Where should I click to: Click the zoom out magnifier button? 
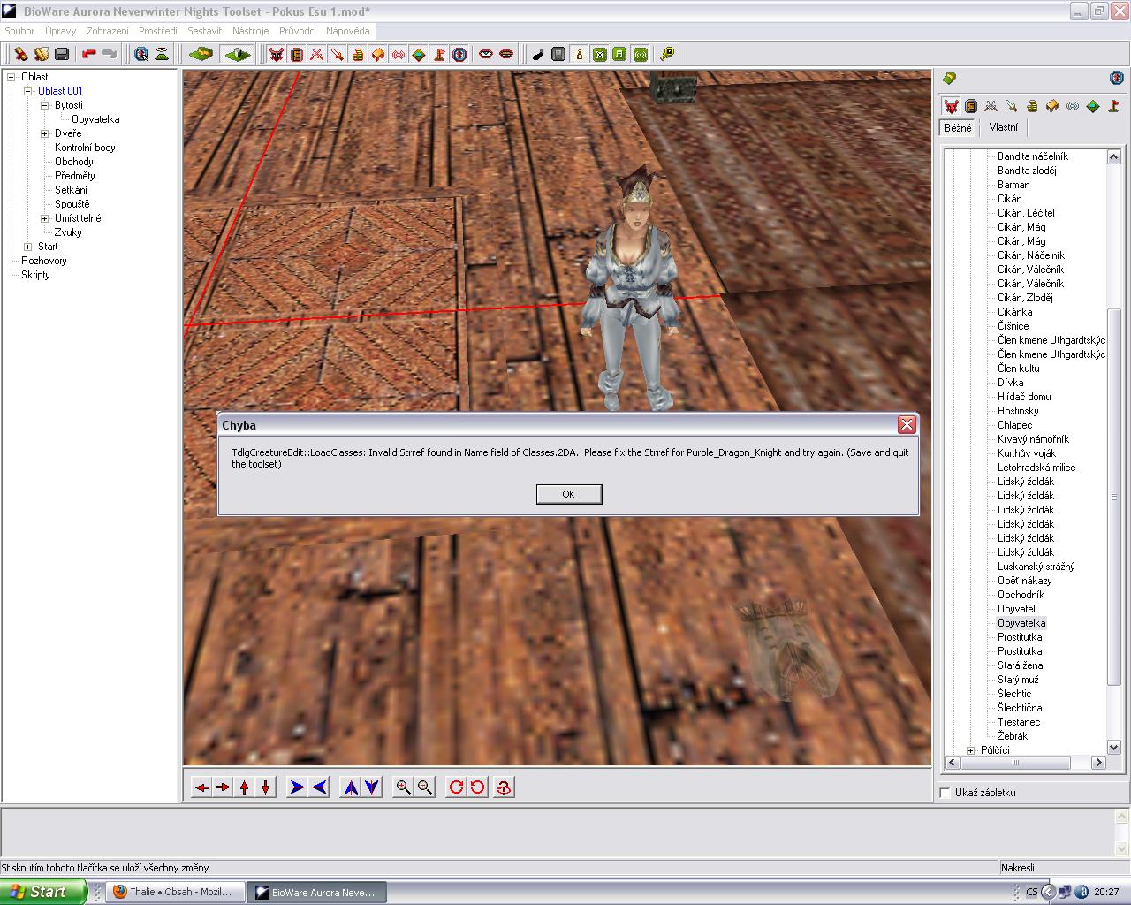click(425, 787)
